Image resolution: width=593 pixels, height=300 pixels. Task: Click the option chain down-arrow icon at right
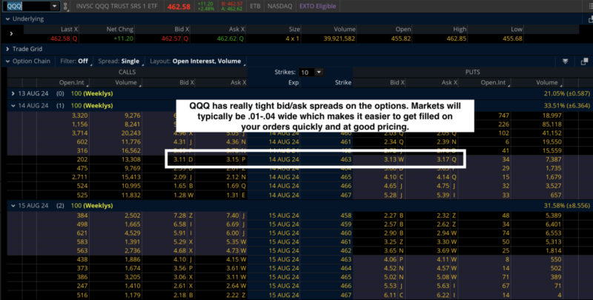click(565, 61)
